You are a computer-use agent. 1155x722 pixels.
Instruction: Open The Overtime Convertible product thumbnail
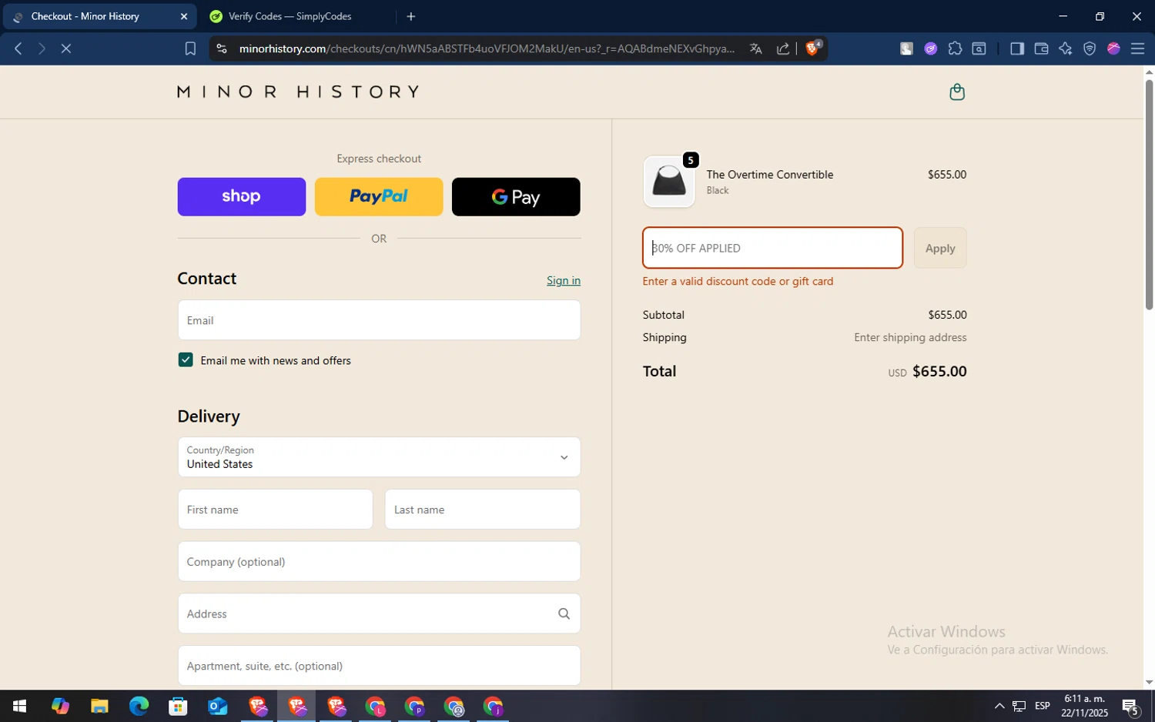(x=669, y=182)
